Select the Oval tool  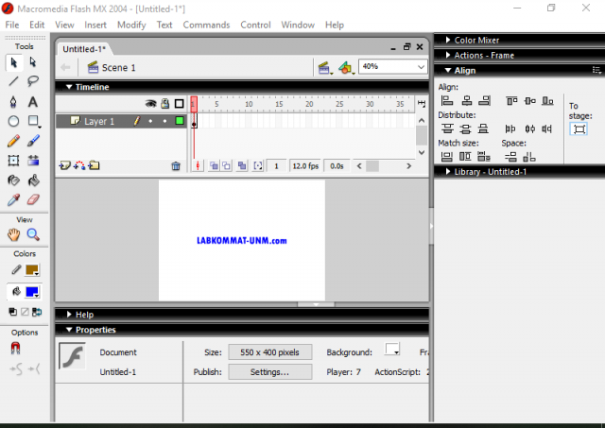13,122
